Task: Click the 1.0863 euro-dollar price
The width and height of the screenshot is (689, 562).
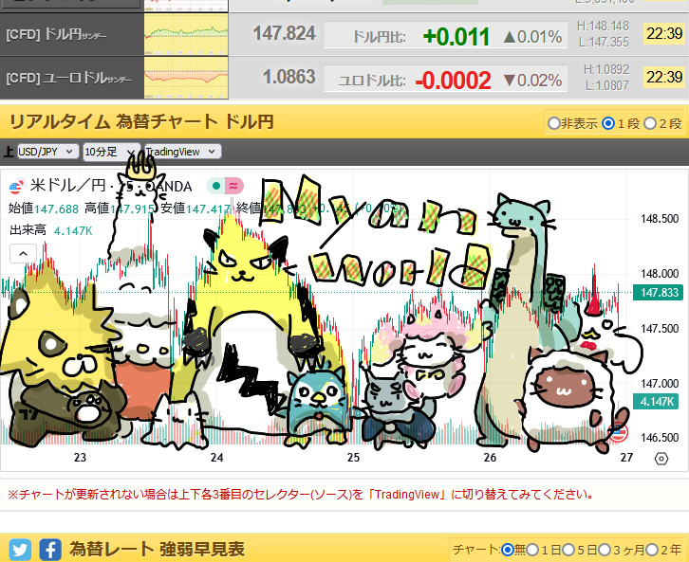Action: pyautogui.click(x=289, y=77)
